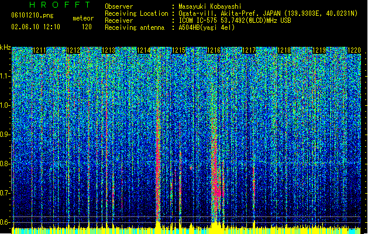Click the 1215 time marker
The width and height of the screenshot is (368, 234).
pyautogui.click(x=178, y=50)
